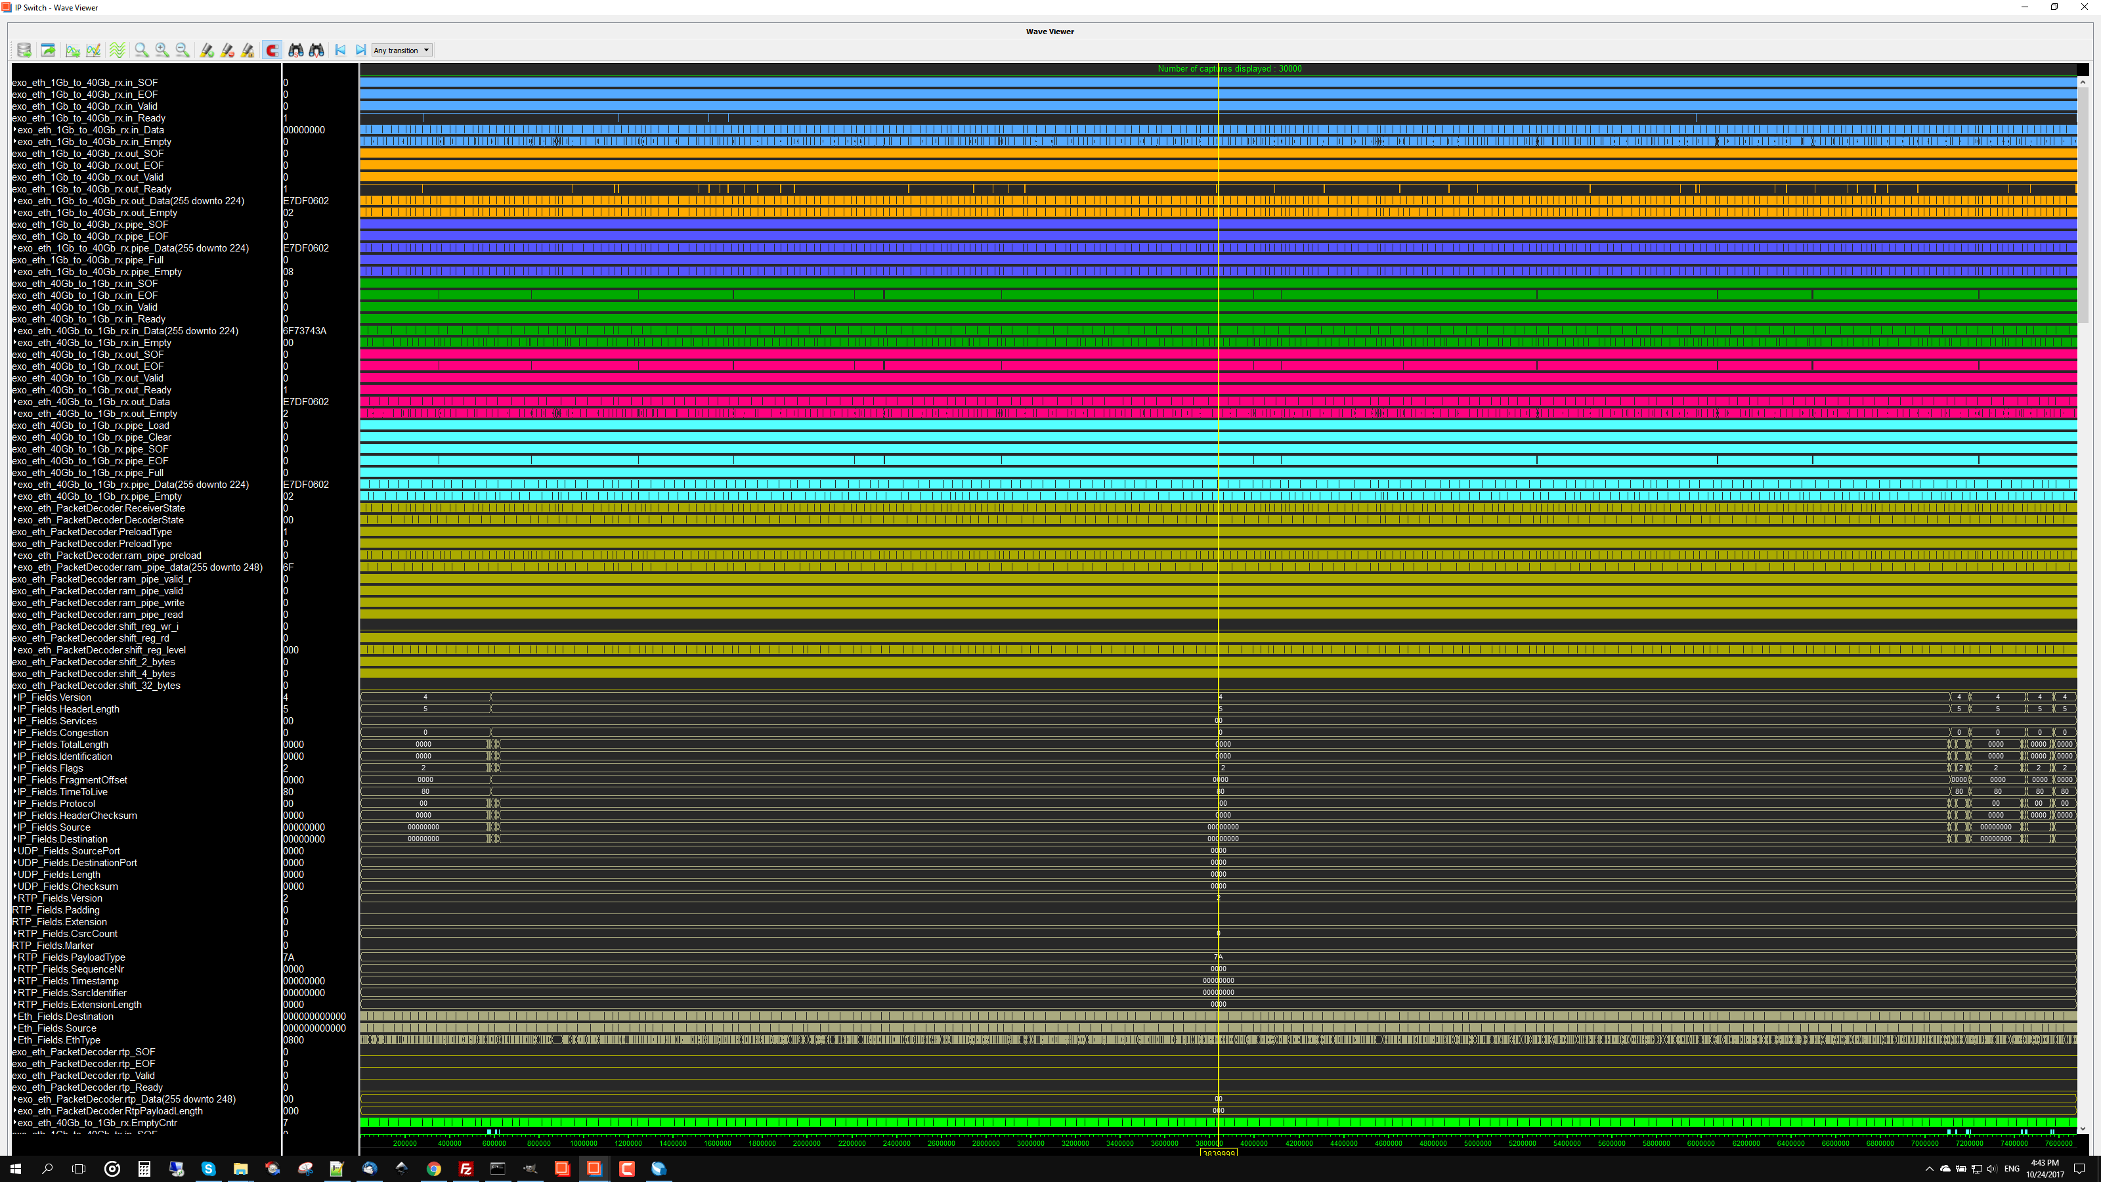Expand the Eth_Fields.Destination signal

pyautogui.click(x=14, y=1017)
